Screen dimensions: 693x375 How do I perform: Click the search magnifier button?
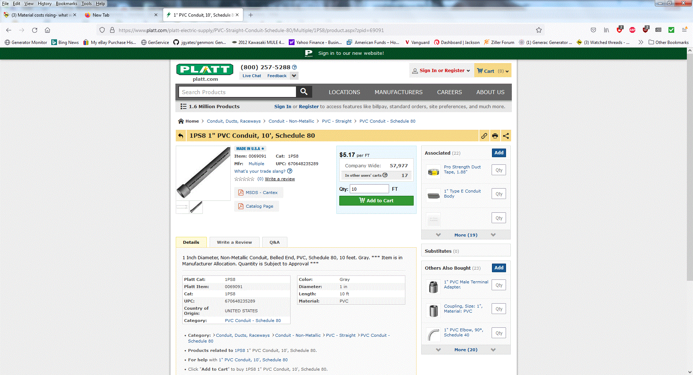click(304, 92)
